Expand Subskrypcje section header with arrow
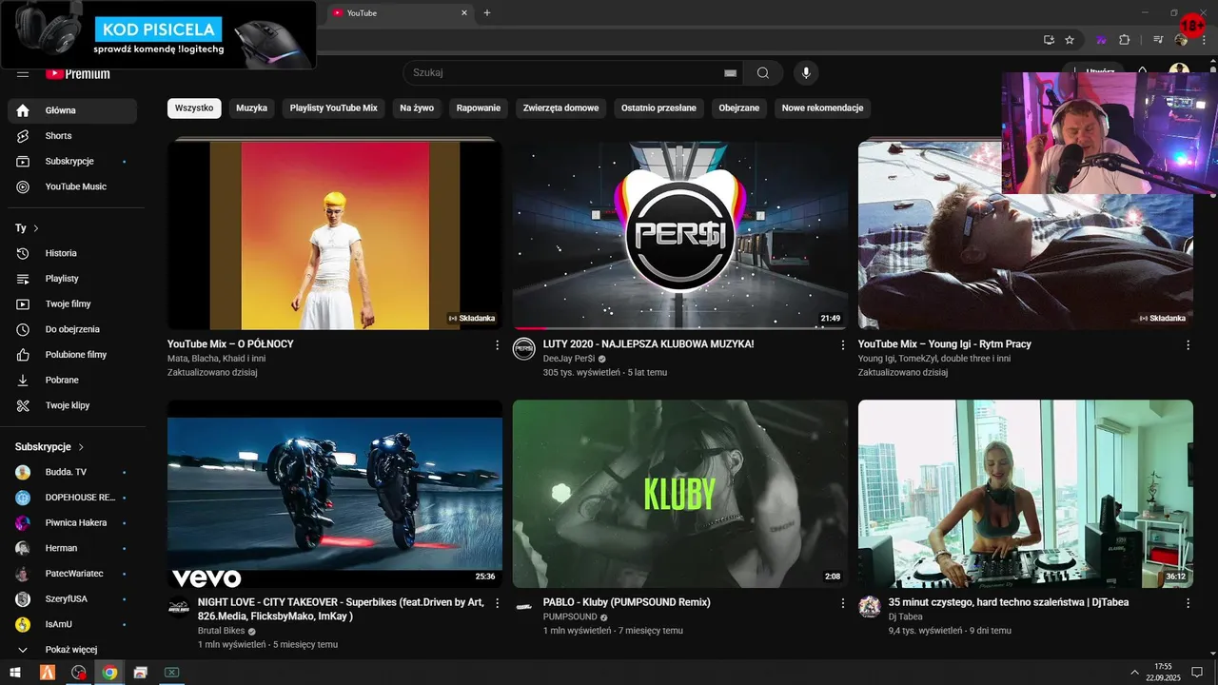The height and width of the screenshot is (685, 1218). [x=49, y=447]
